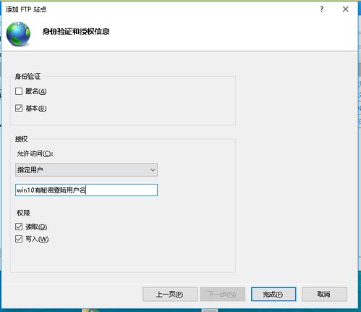
Task: Toggle the 读取(D) read permission checkbox
Action: coord(19,227)
